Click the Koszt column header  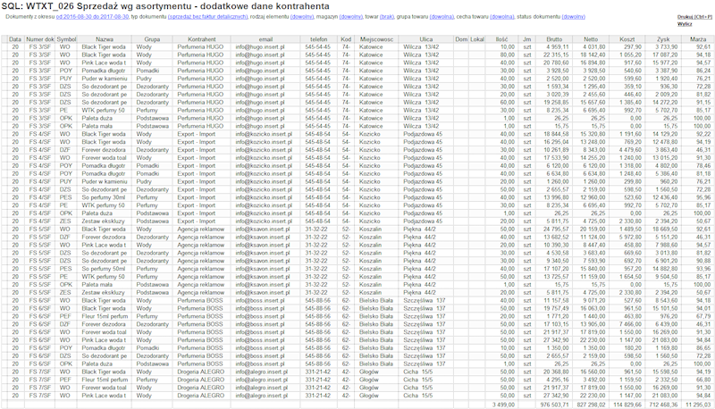[627, 39]
